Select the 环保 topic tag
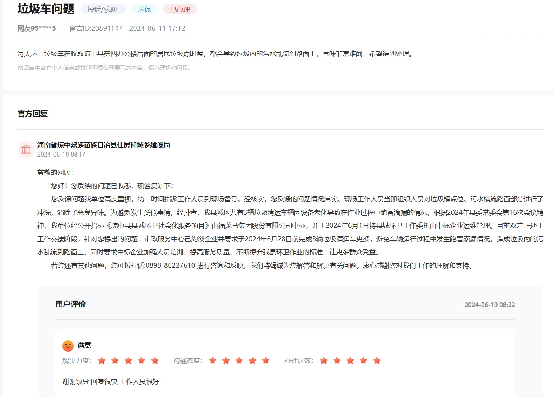The image size is (554, 398). tap(144, 9)
